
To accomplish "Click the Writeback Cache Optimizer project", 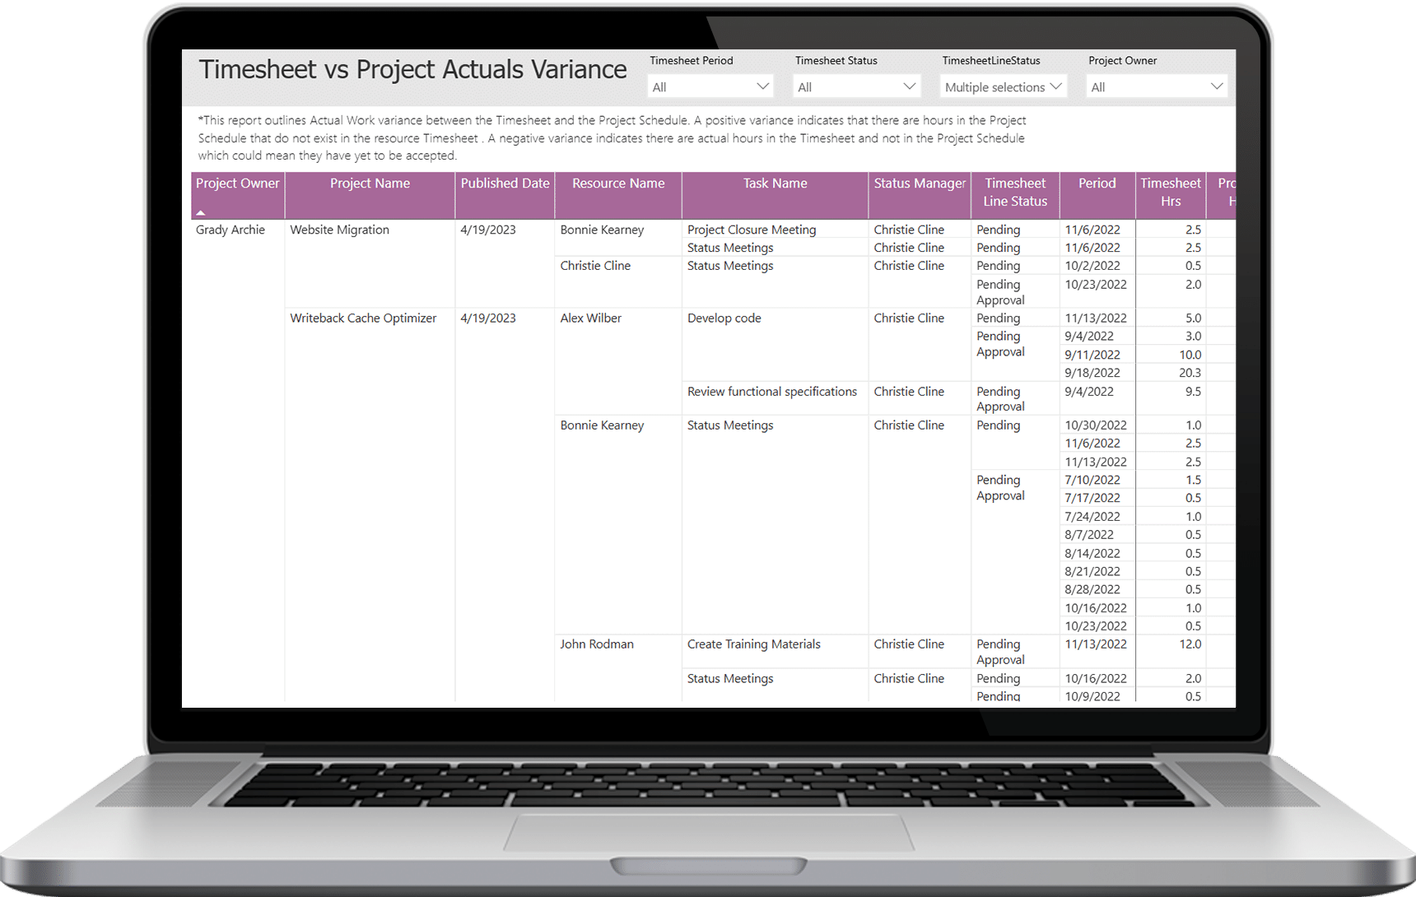I will (363, 318).
